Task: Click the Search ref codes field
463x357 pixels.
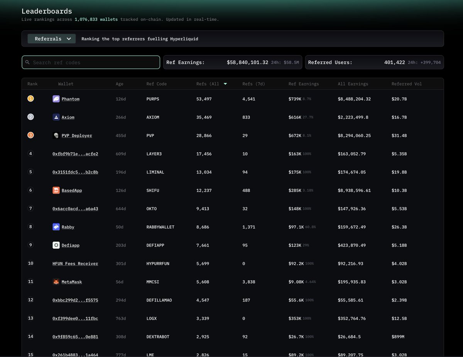Action: tap(91, 62)
